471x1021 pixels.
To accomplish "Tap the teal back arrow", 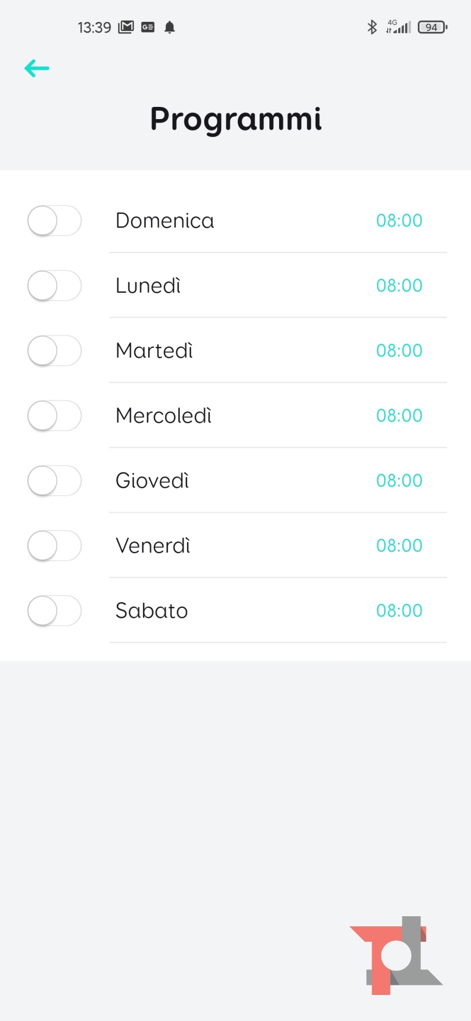I will pos(37,68).
